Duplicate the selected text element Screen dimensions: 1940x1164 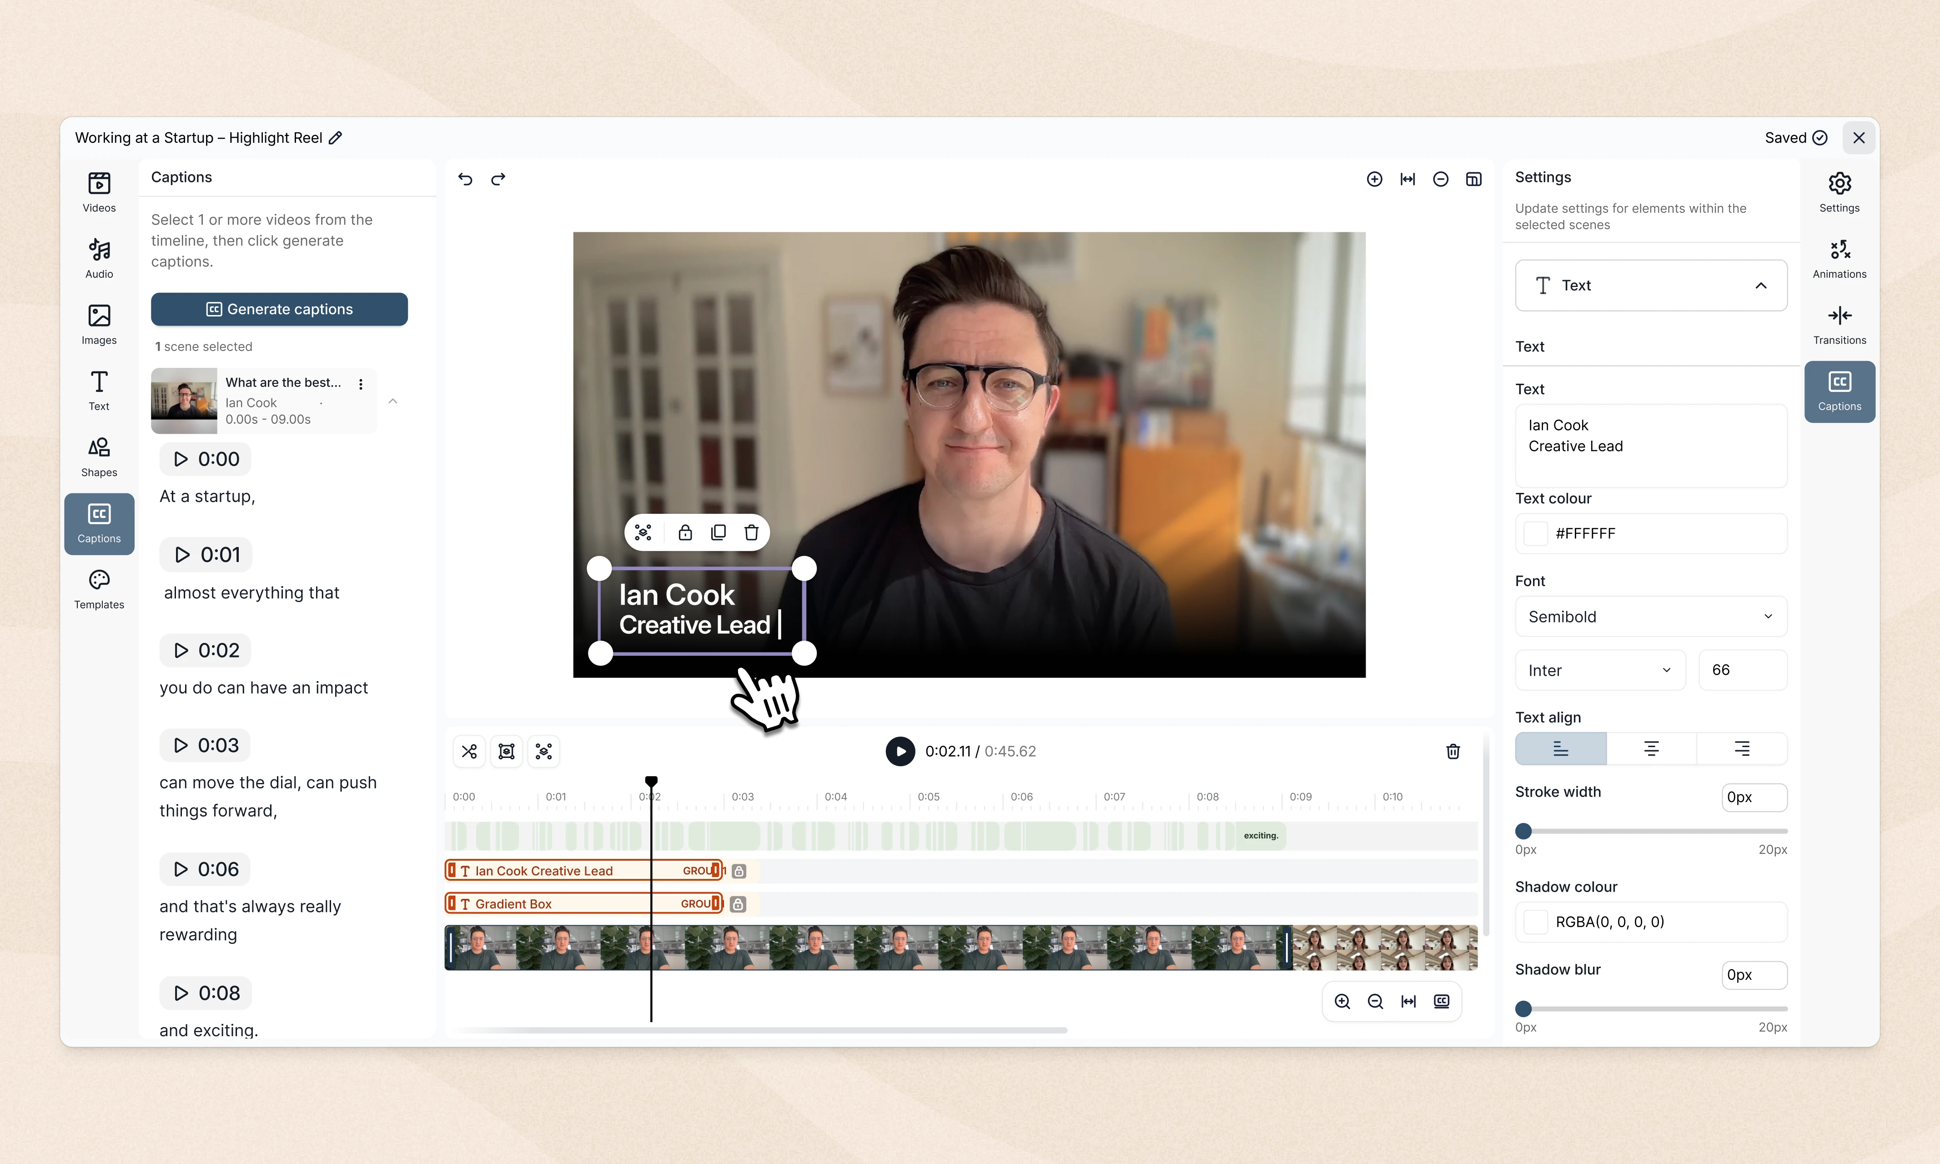click(x=718, y=532)
